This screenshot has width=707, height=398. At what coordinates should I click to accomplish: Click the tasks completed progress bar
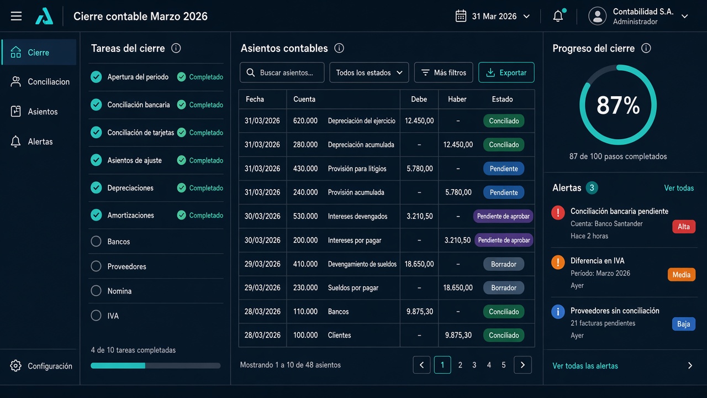[x=156, y=365]
